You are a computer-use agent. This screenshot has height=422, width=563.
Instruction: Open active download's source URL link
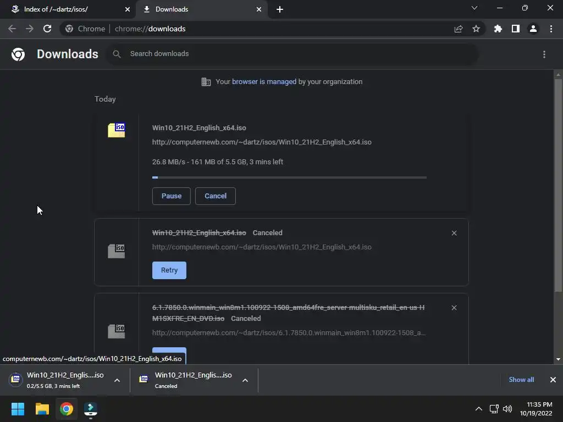pos(262,142)
